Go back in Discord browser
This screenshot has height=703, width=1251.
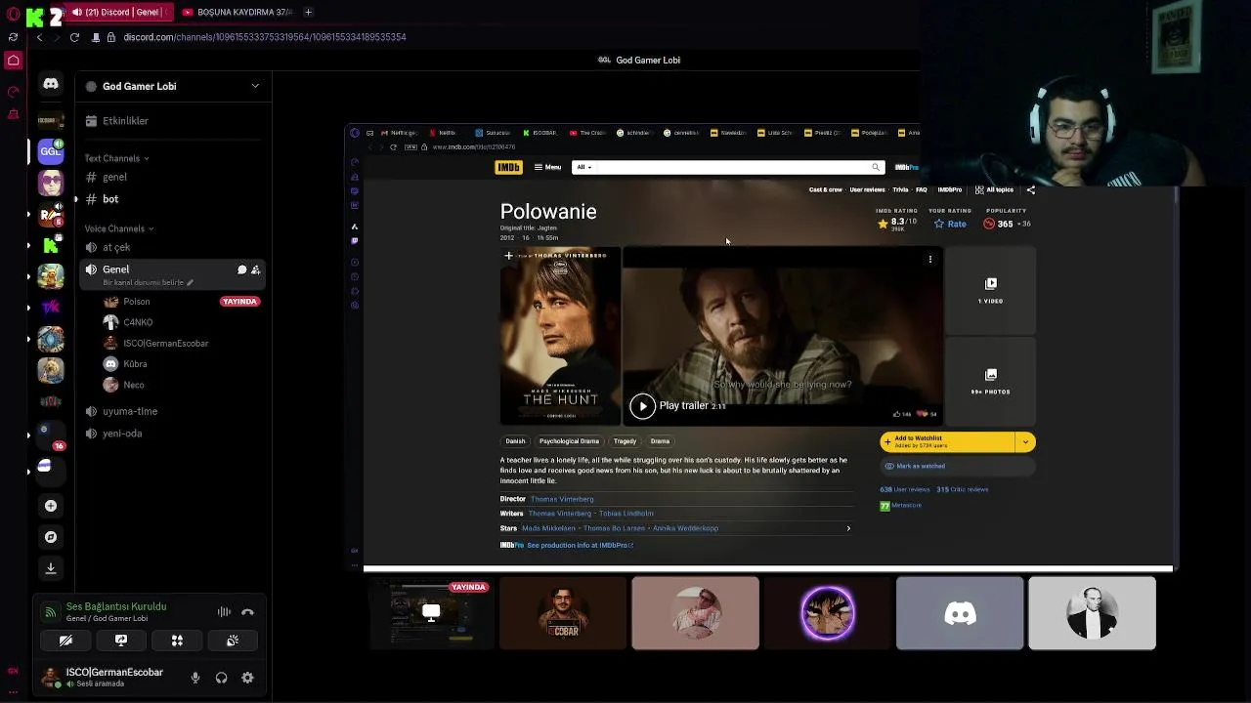click(39, 37)
